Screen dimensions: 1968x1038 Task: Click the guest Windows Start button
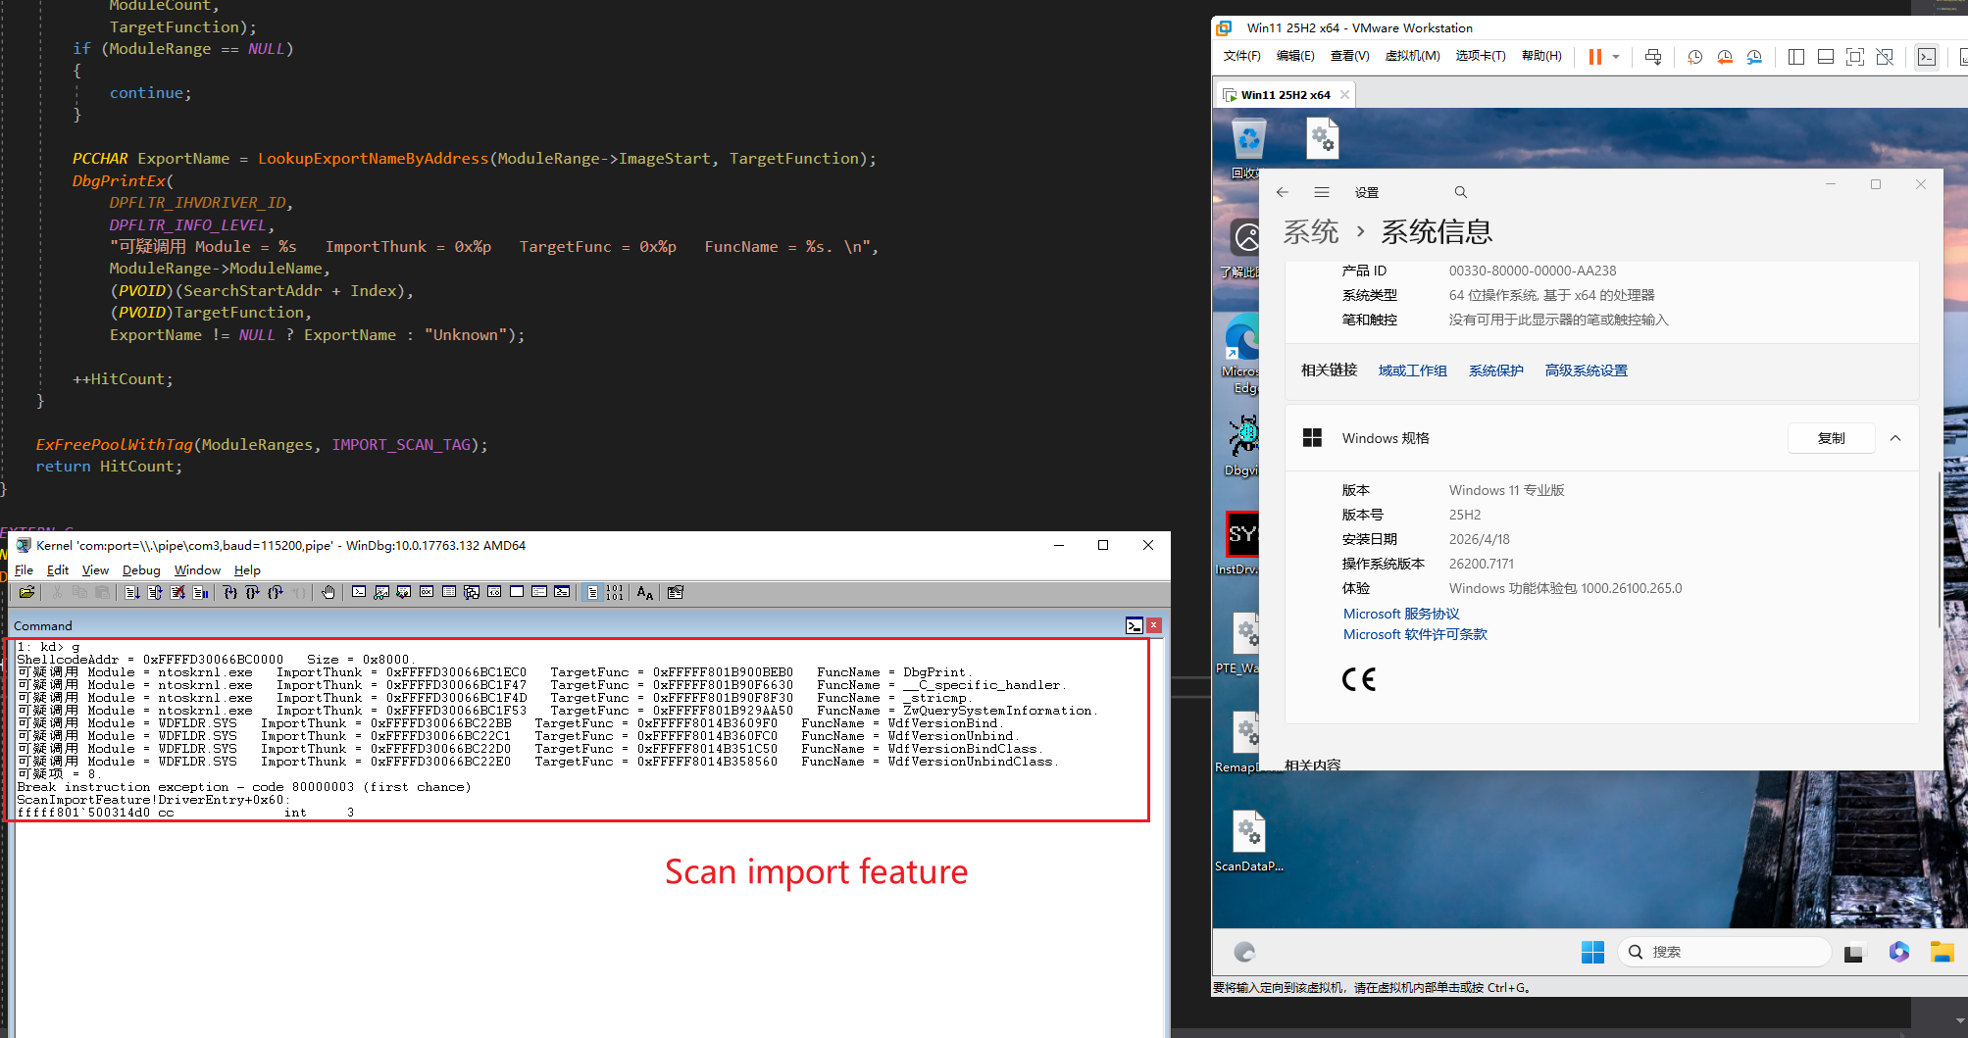tap(1592, 952)
